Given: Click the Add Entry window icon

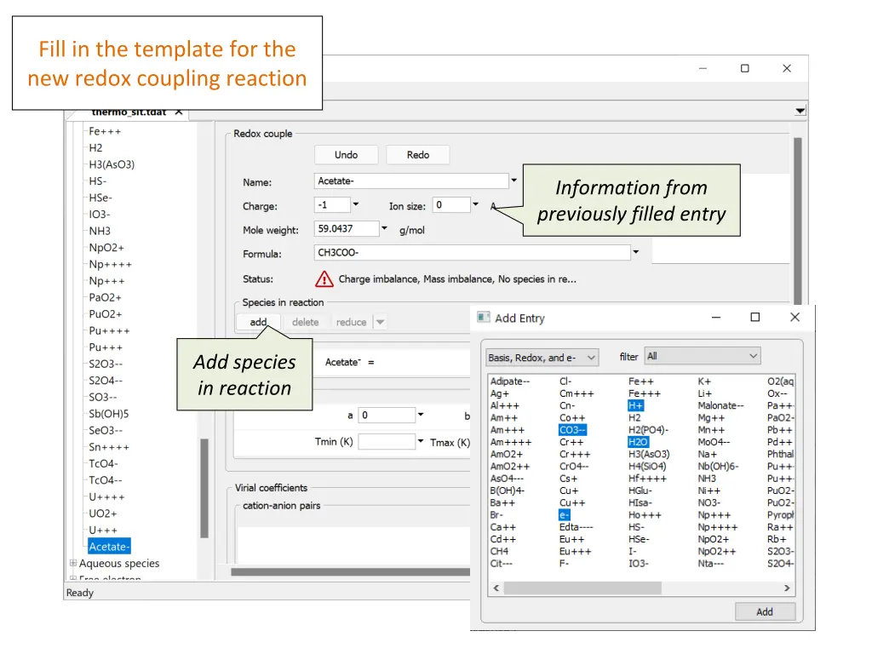Looking at the screenshot, I should [x=484, y=318].
